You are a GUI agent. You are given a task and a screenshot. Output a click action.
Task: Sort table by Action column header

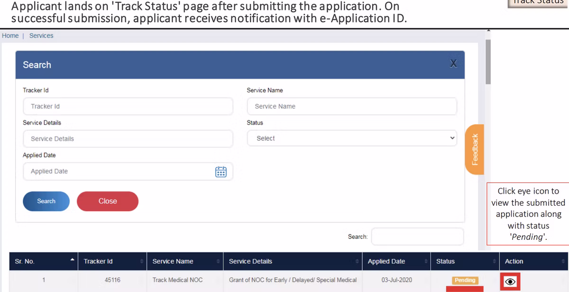(x=533, y=261)
